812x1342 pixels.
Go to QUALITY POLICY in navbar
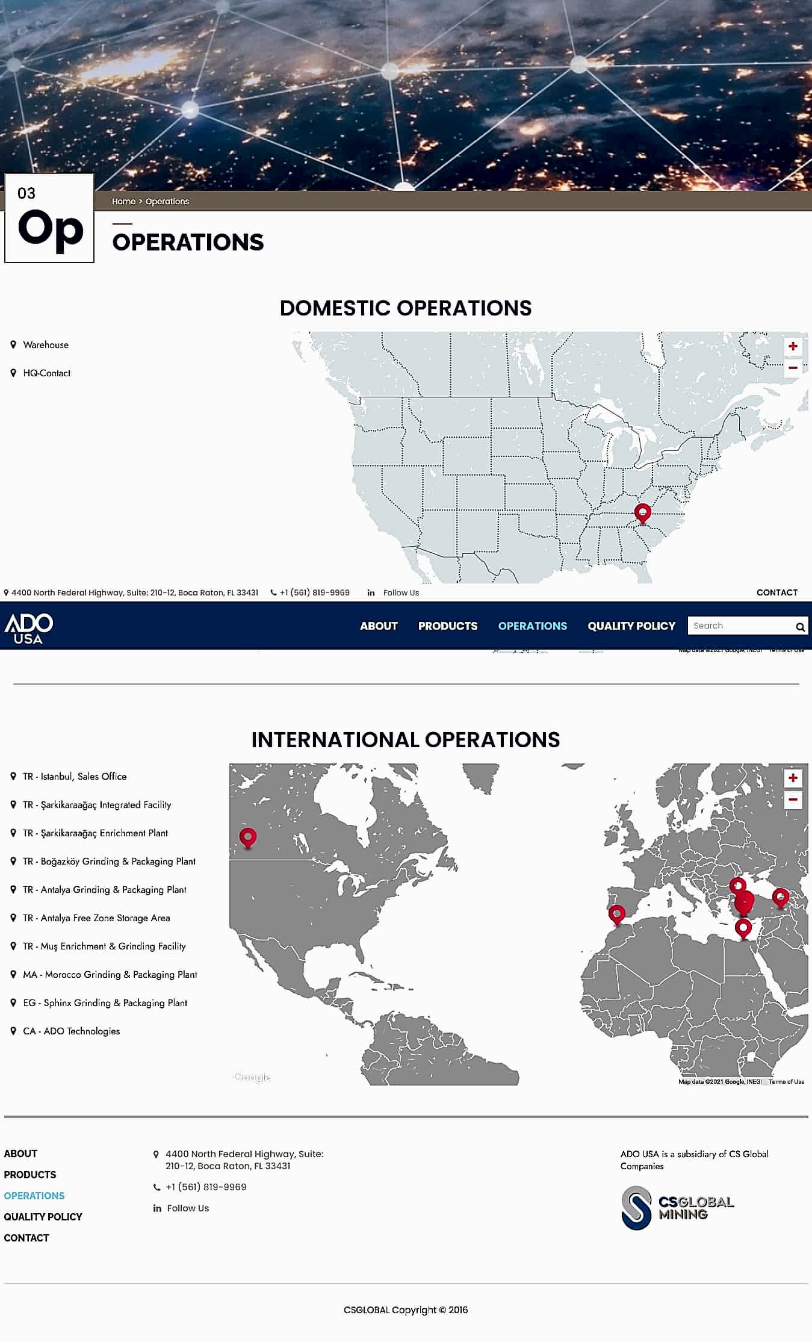click(631, 626)
